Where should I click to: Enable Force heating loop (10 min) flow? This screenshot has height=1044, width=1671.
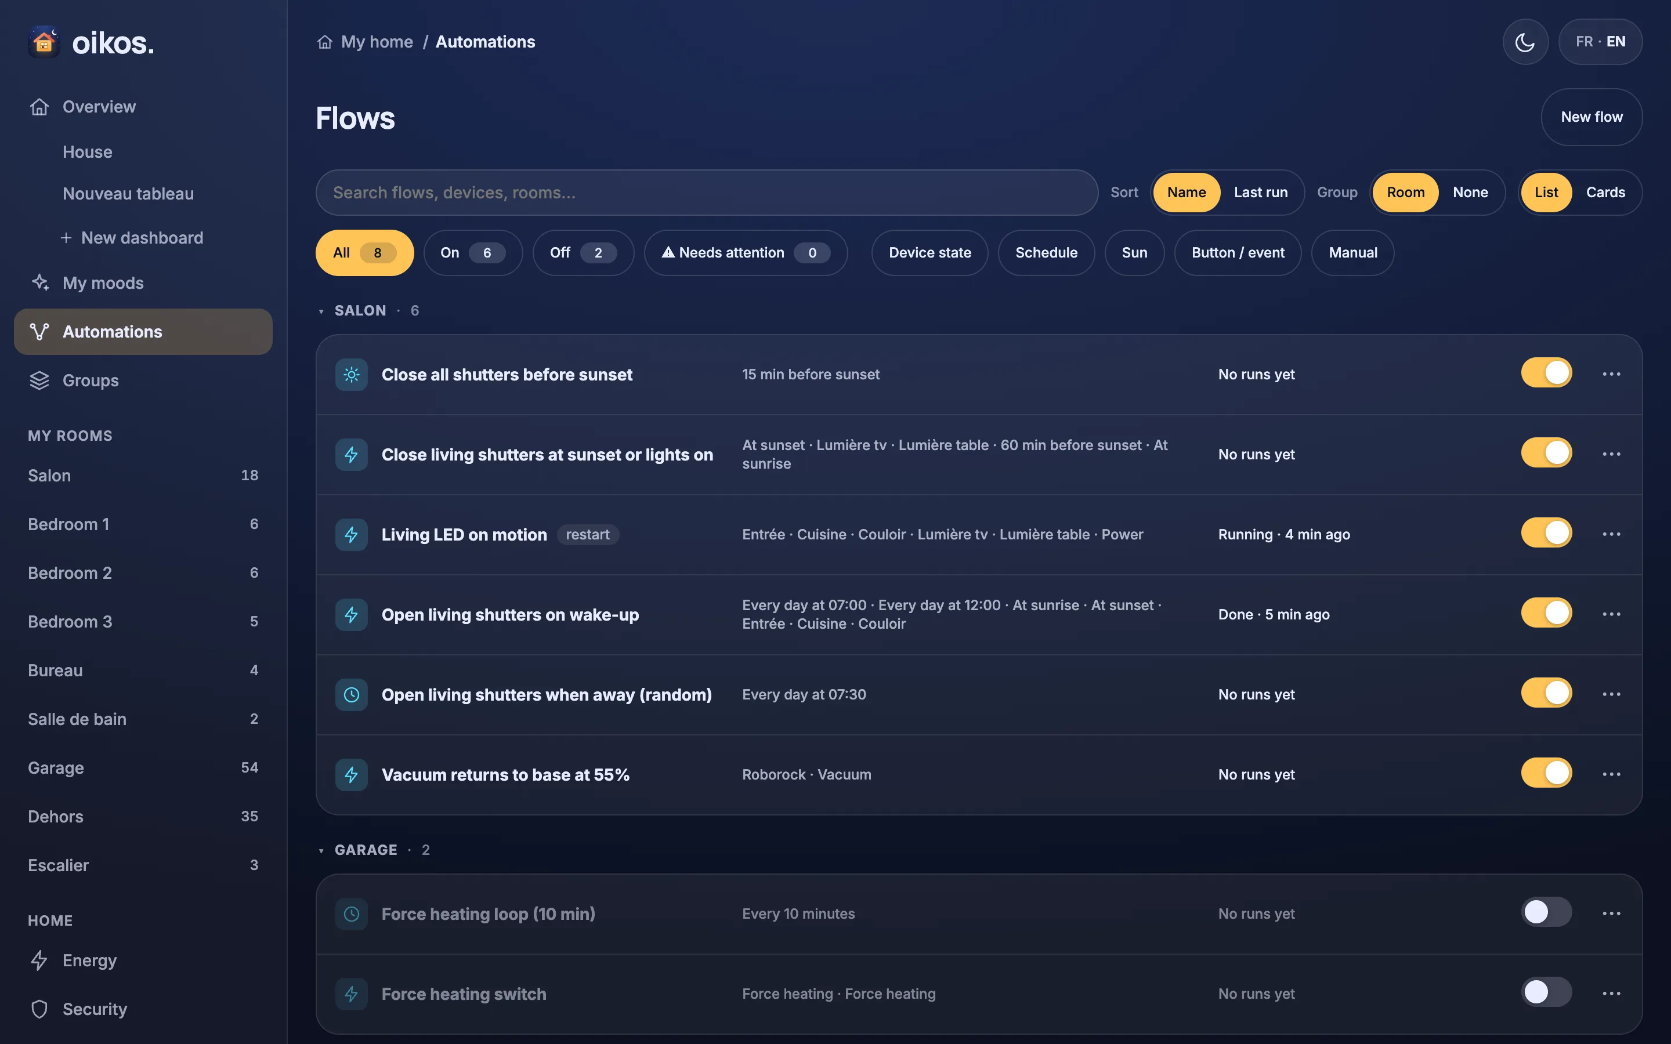coord(1546,912)
